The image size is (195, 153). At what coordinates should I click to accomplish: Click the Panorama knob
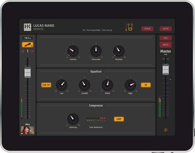tap(96, 51)
